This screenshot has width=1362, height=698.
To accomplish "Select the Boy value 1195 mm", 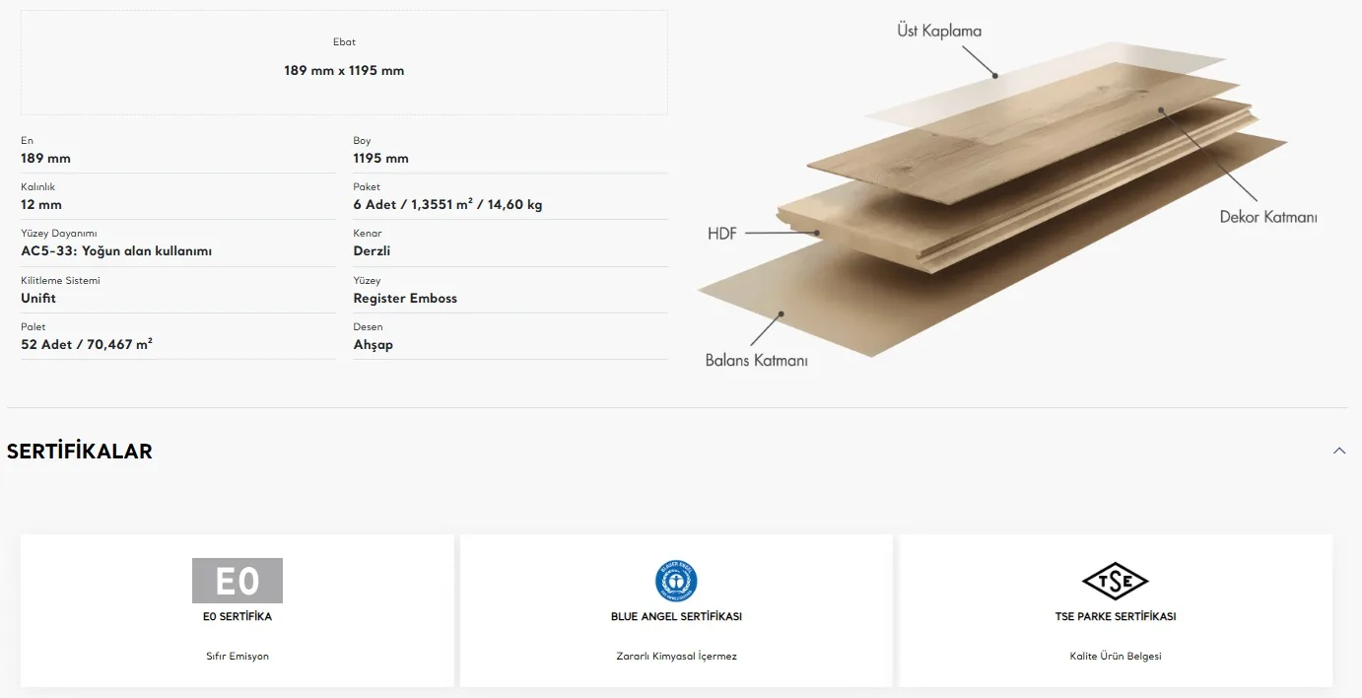I will coord(381,158).
